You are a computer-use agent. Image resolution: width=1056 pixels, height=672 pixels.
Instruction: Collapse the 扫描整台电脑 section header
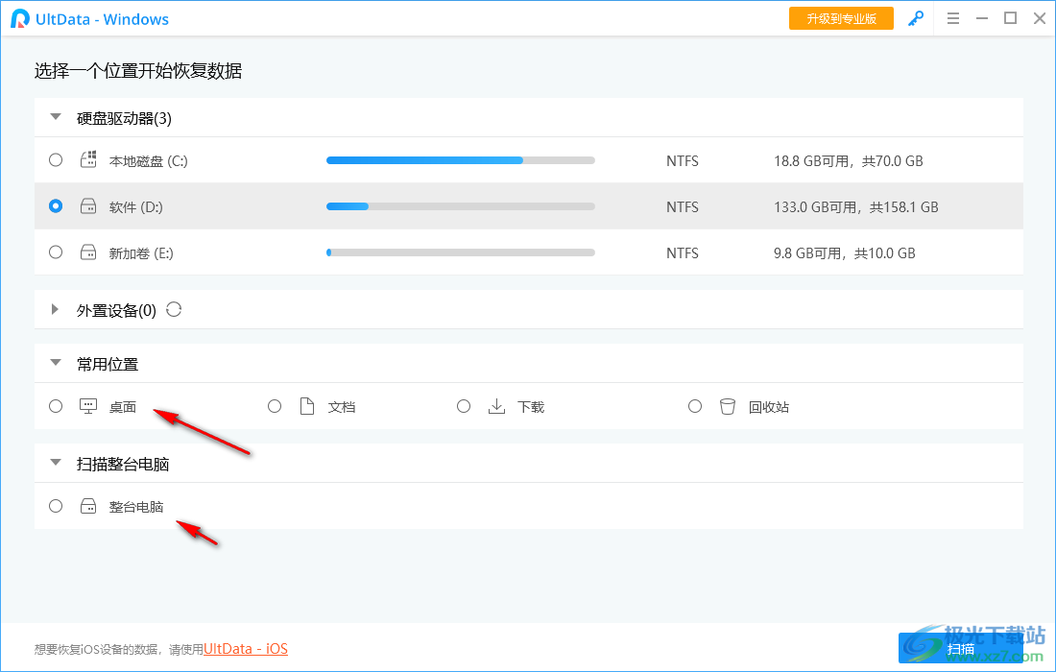coord(55,463)
